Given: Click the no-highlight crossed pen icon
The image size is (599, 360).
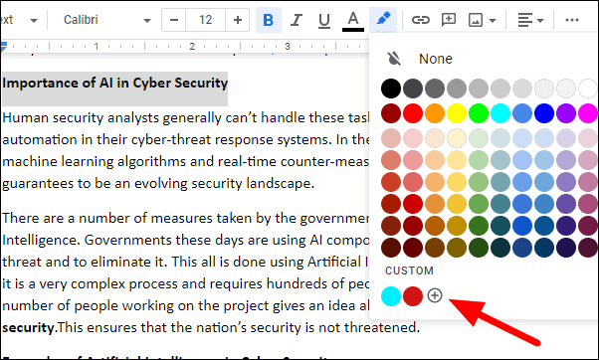Looking at the screenshot, I should pos(394,59).
